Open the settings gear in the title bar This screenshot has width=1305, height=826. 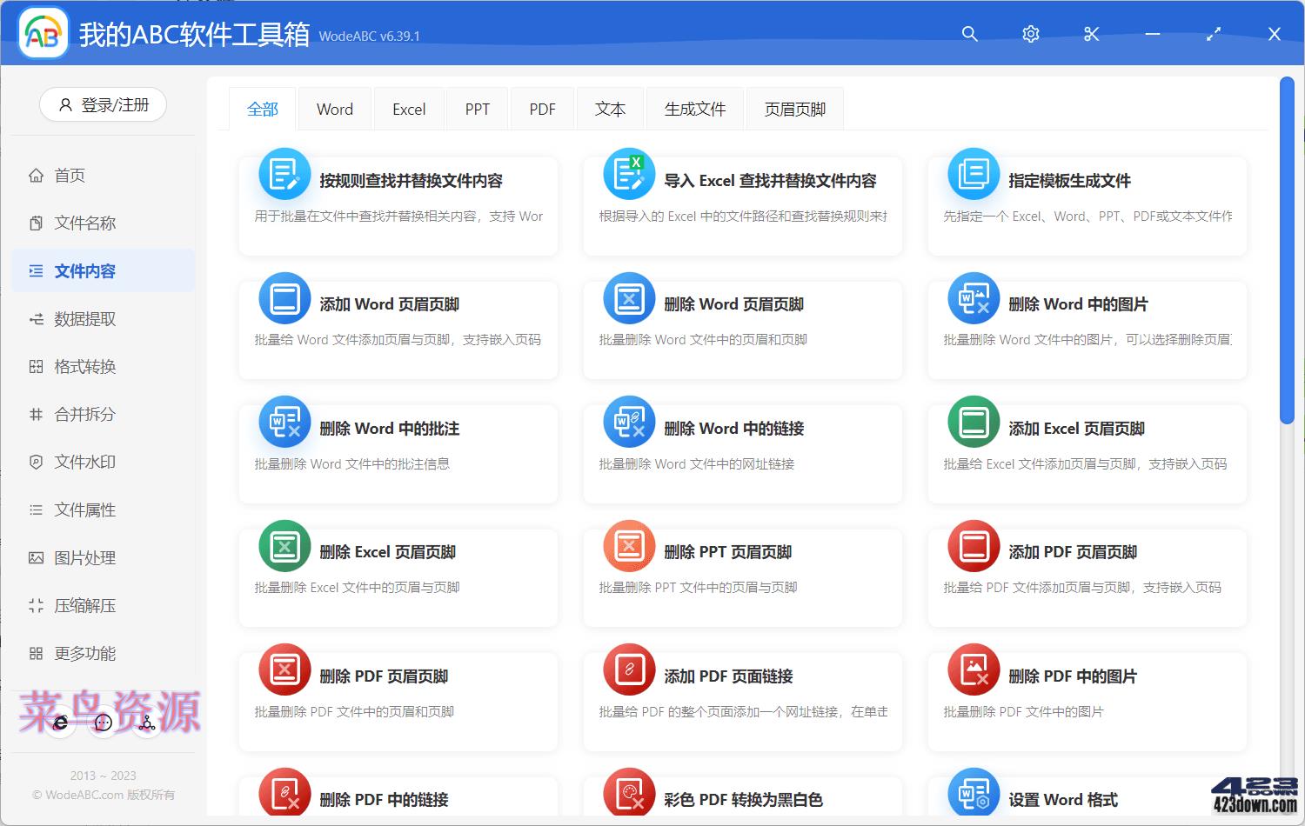[x=1030, y=34]
